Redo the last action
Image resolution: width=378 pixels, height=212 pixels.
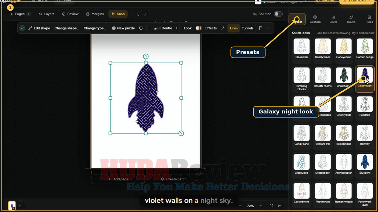tap(145, 14)
